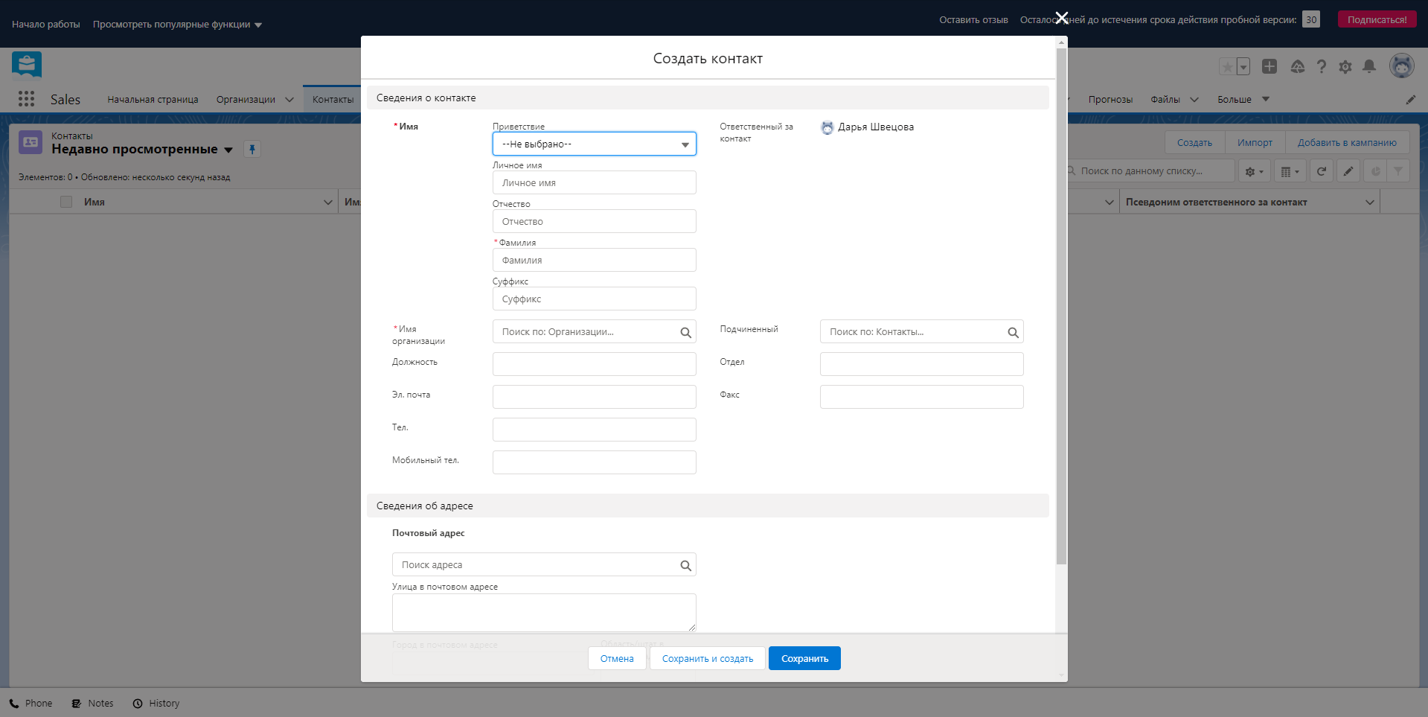Click search icon in Имя организации lookup
The width and height of the screenshot is (1428, 717).
(685, 332)
